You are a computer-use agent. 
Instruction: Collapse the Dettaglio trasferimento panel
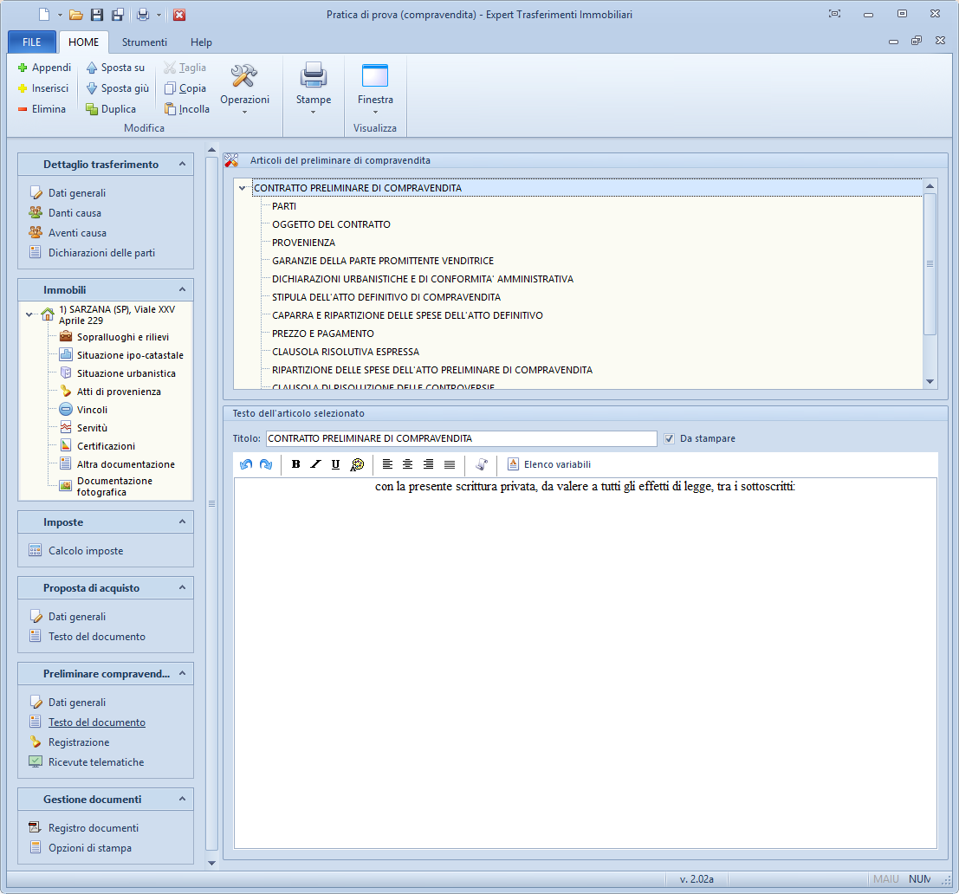182,164
